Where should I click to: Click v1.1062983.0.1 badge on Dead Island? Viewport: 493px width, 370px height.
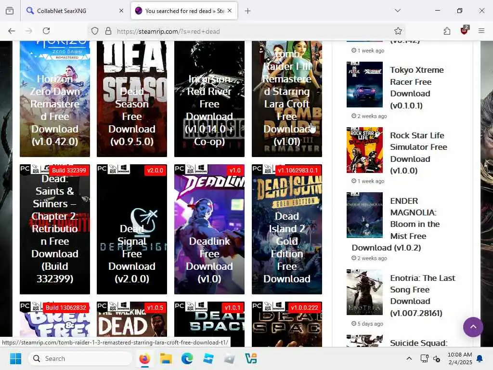tap(298, 170)
